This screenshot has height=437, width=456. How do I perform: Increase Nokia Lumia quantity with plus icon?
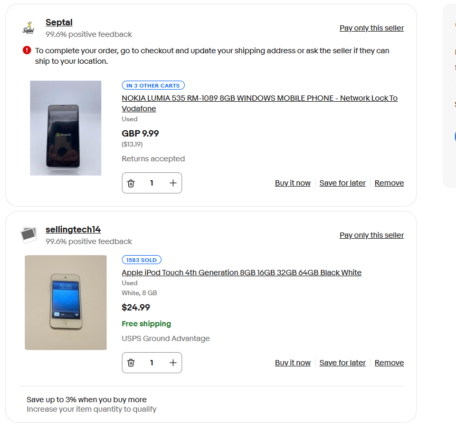[173, 183]
